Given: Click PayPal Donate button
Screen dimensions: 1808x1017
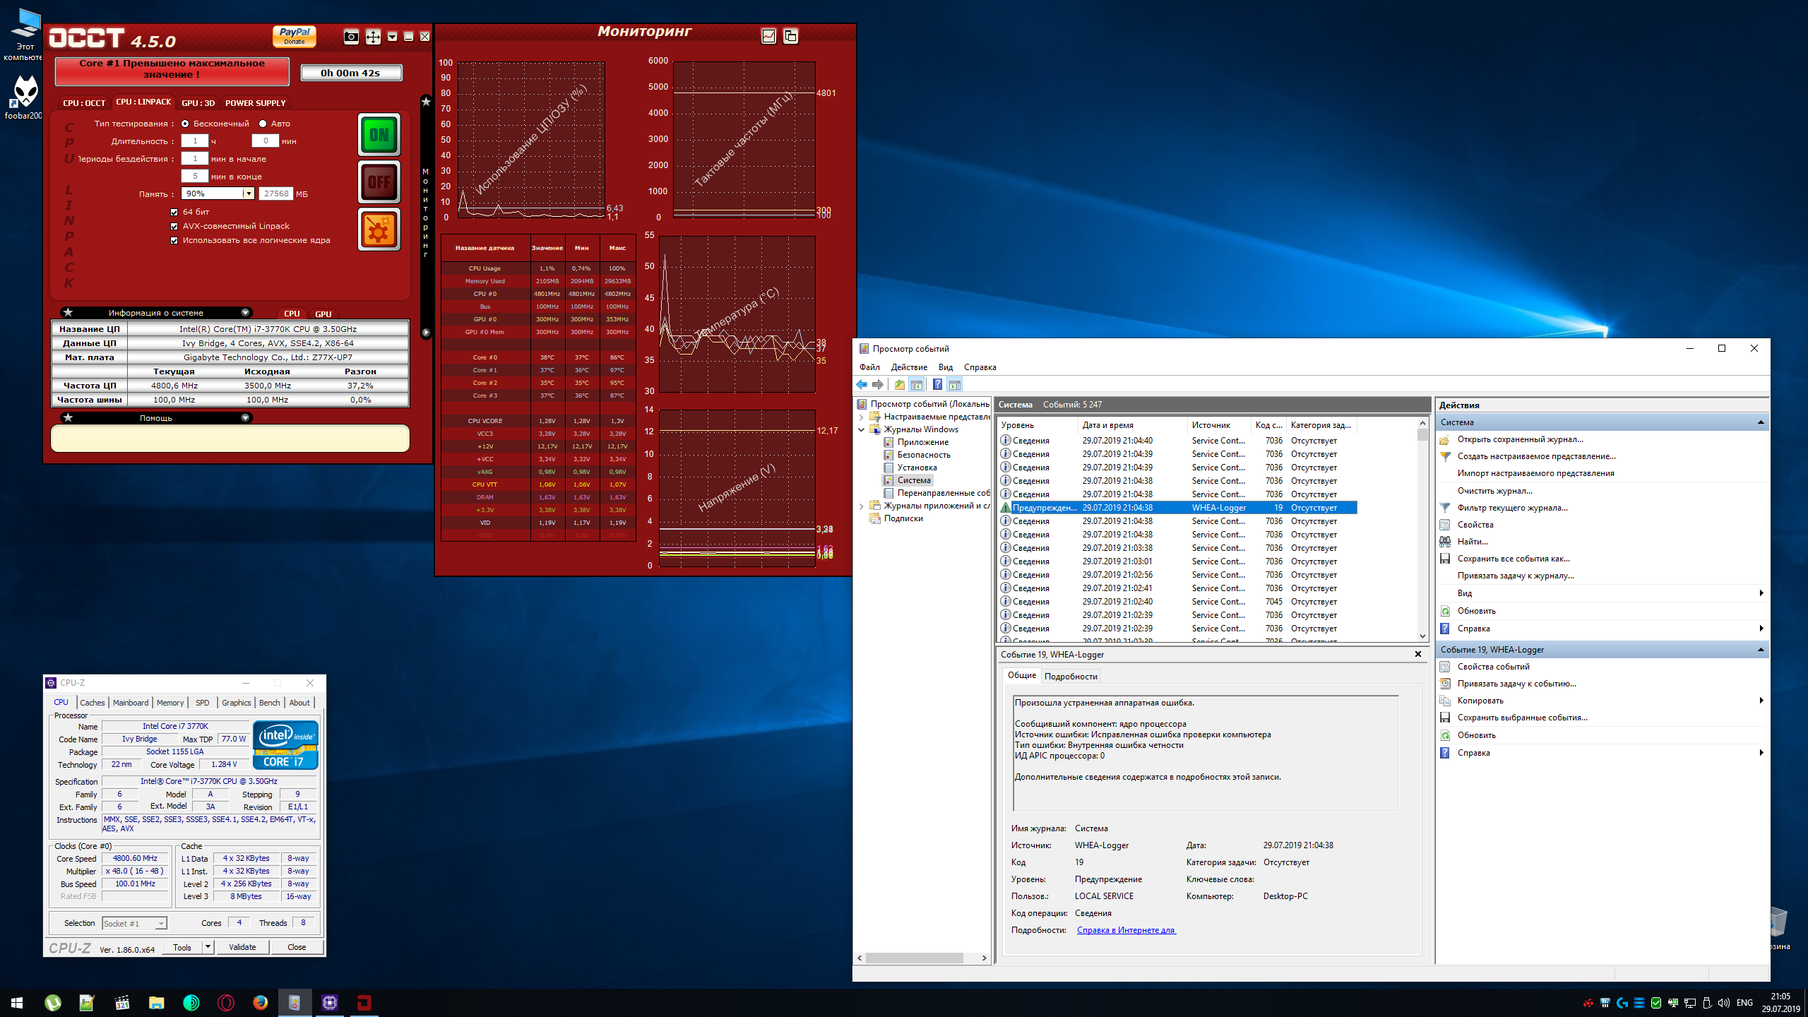Looking at the screenshot, I should coord(295,36).
